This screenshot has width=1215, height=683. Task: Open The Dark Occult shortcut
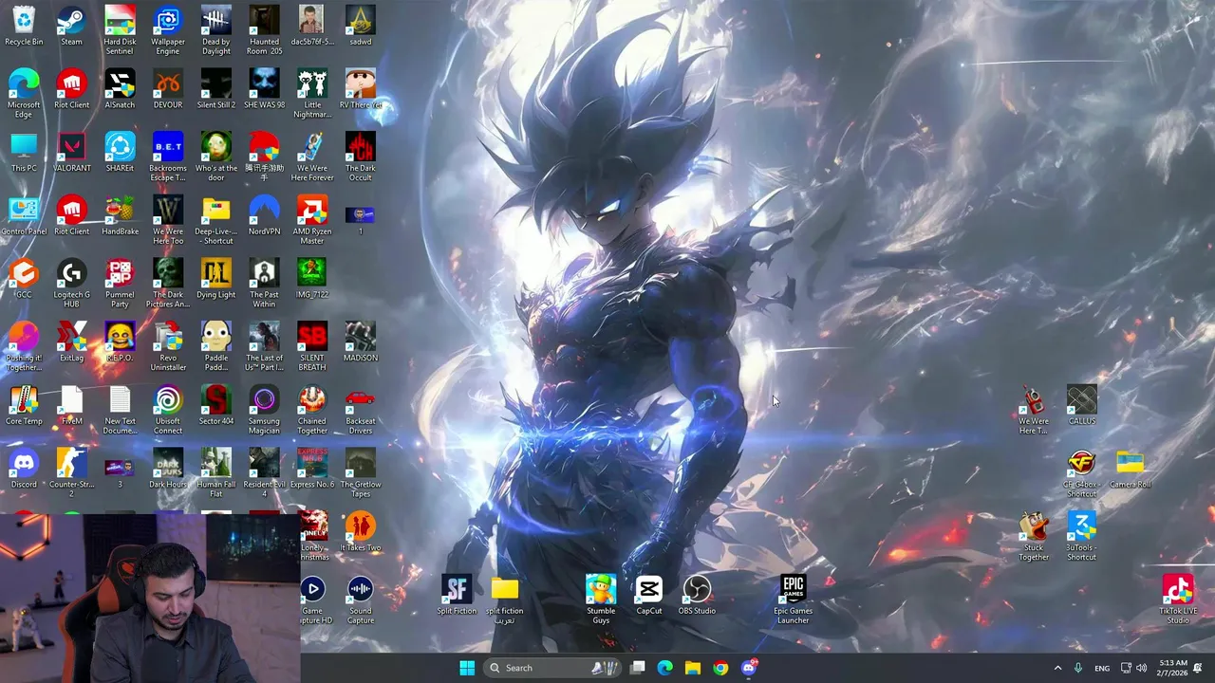coord(361,157)
